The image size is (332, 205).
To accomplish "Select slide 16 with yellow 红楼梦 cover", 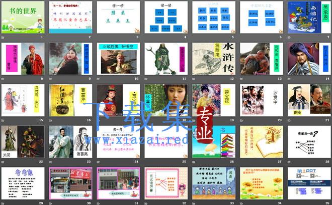I will point(70,100).
